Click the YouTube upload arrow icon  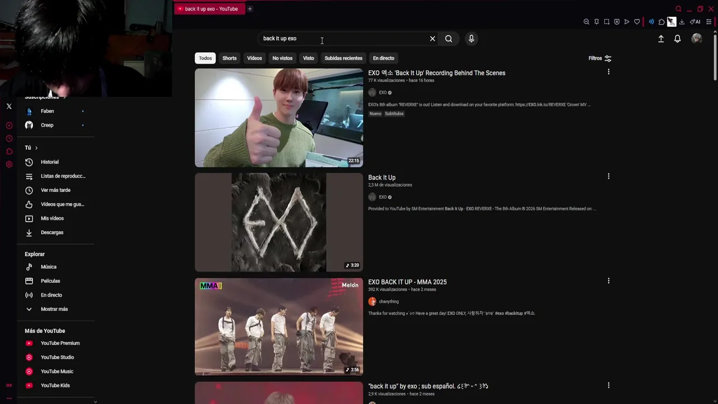(661, 39)
